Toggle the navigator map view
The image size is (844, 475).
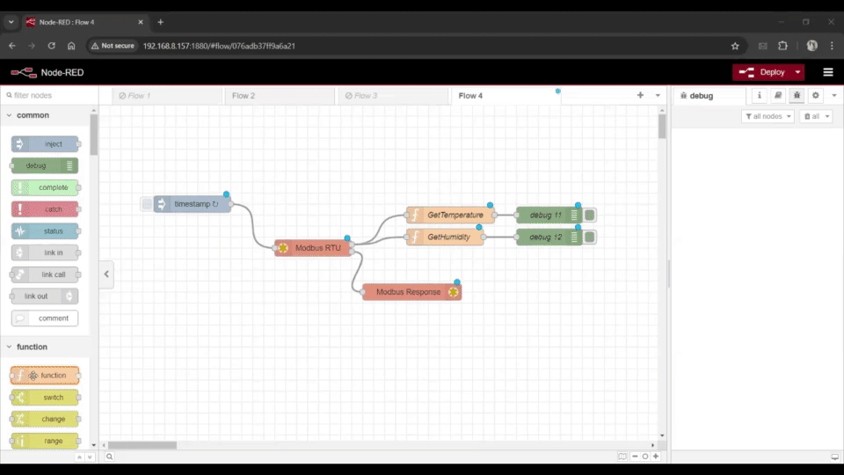(x=622, y=457)
